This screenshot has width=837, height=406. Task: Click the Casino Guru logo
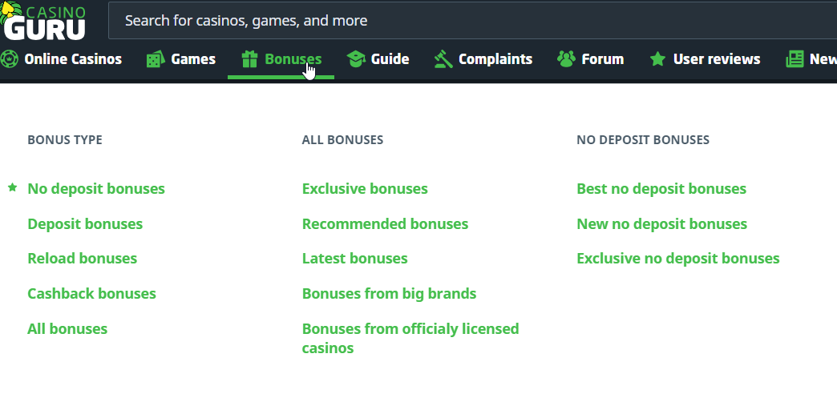click(x=43, y=21)
